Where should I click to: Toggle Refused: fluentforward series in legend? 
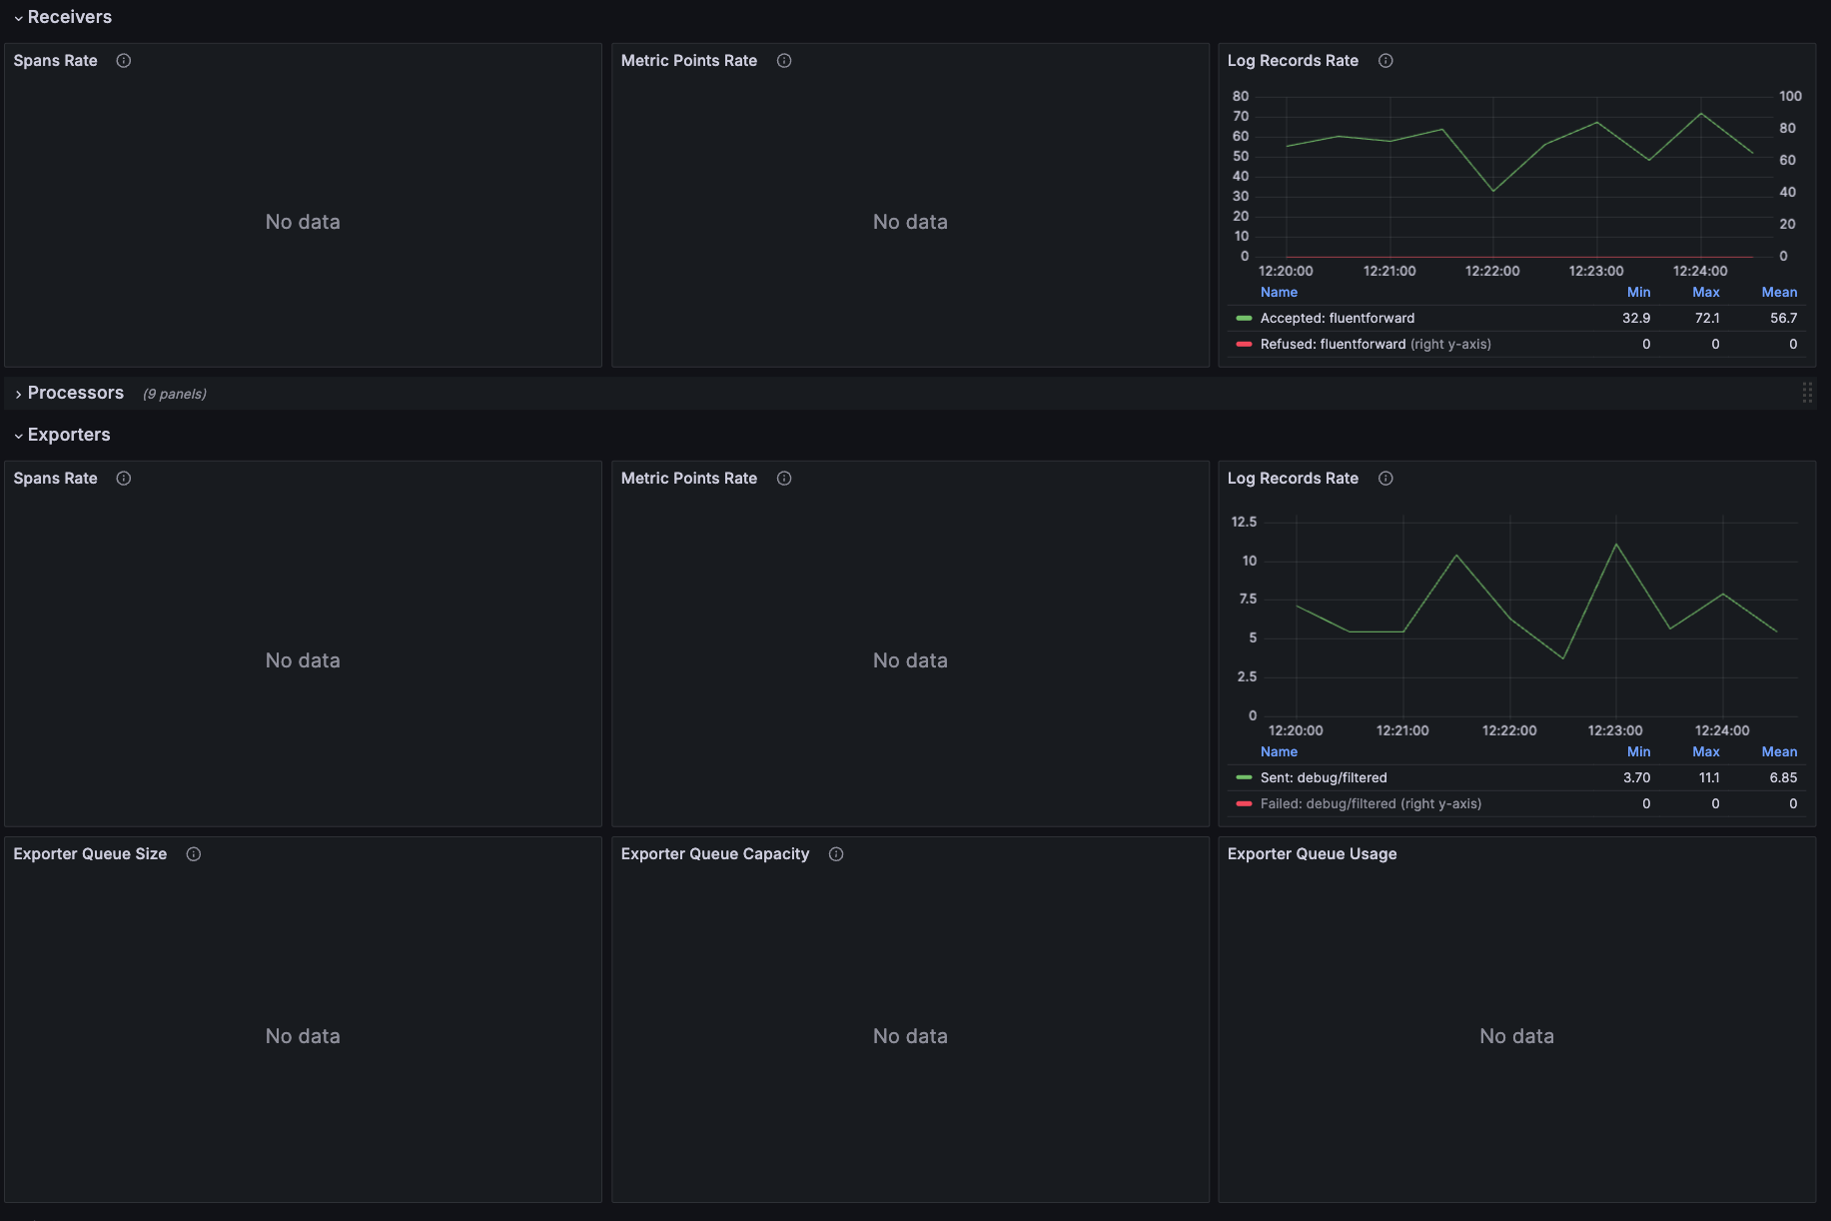(x=1333, y=345)
